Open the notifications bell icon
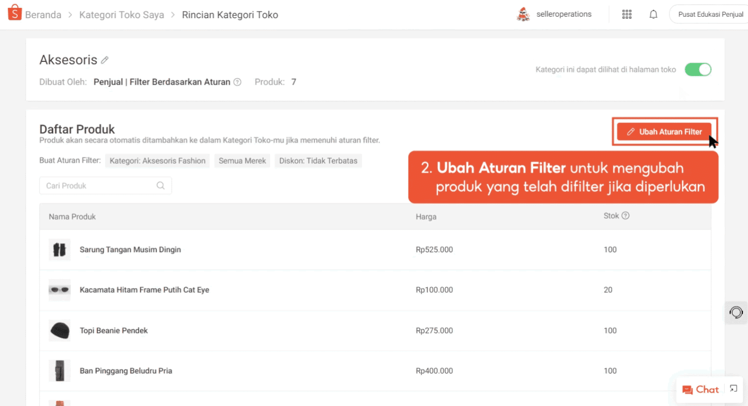Screen dimensions: 748x406 click(x=653, y=14)
